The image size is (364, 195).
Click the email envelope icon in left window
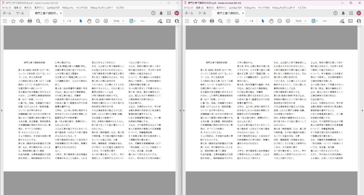pos(168,21)
